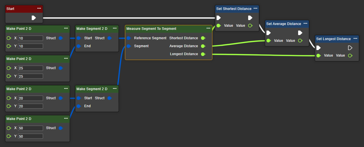Open Set Average Distance's three-dot menu
Screen dimensions: 364x147
[305, 24]
